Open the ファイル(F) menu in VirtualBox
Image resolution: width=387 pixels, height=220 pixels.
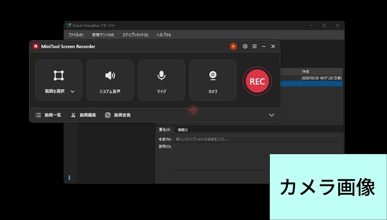pyautogui.click(x=75, y=35)
